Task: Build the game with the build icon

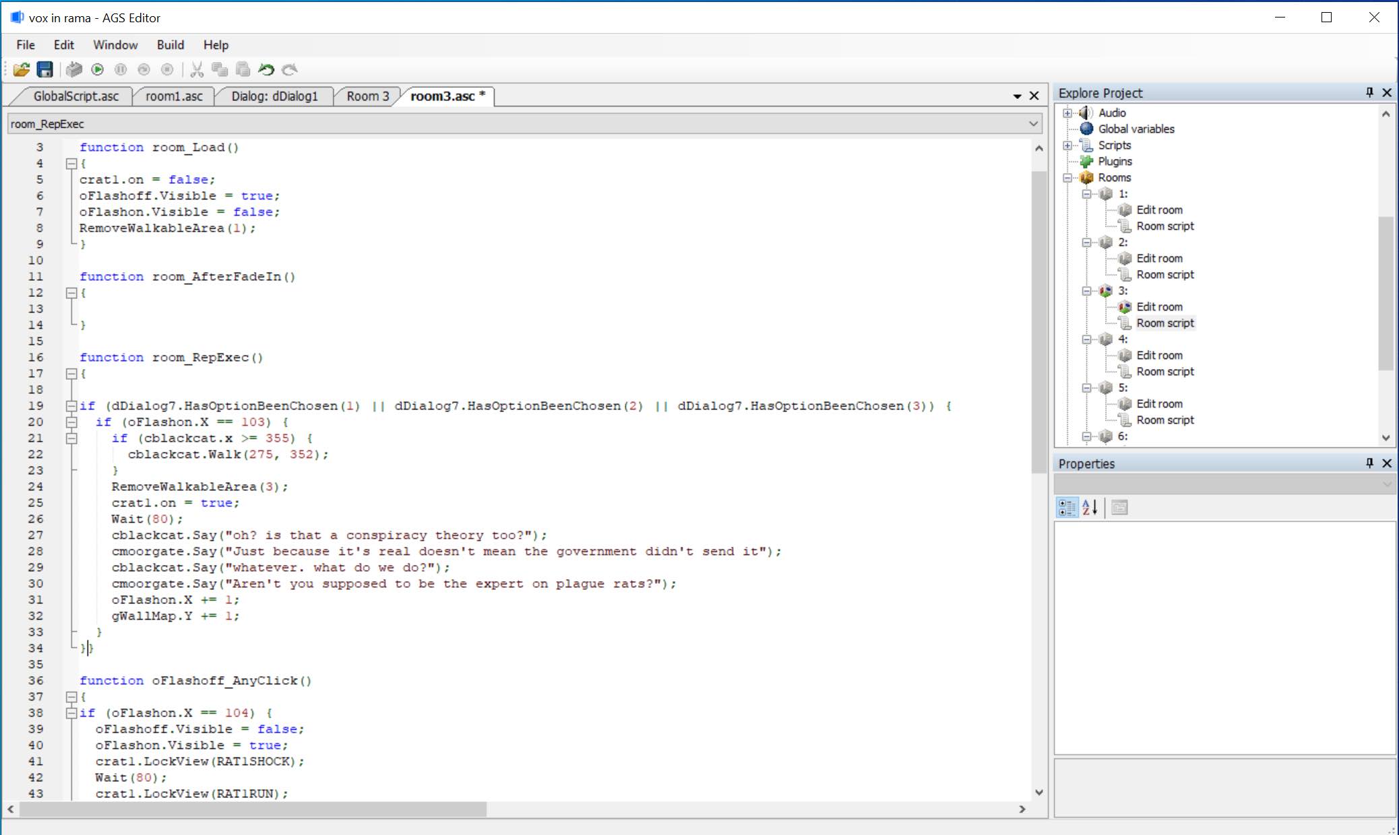Action: coord(73,69)
